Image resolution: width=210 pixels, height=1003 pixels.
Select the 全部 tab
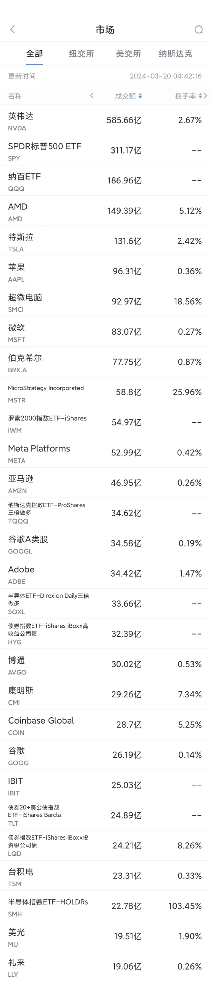click(34, 54)
